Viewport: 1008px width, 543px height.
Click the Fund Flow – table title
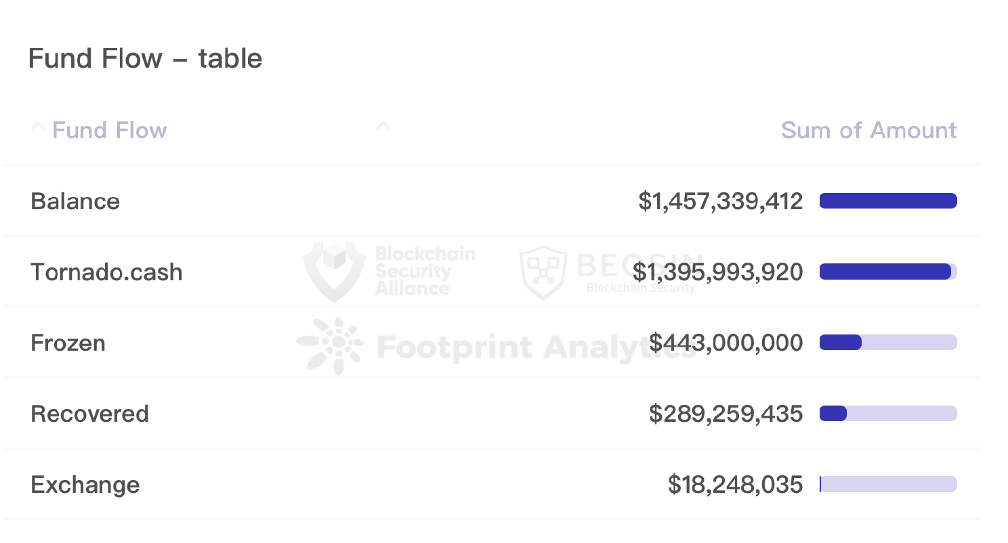pos(145,58)
